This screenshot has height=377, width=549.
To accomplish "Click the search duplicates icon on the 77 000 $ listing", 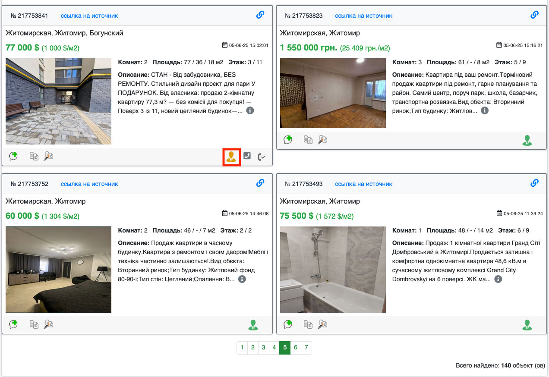I will point(48,156).
